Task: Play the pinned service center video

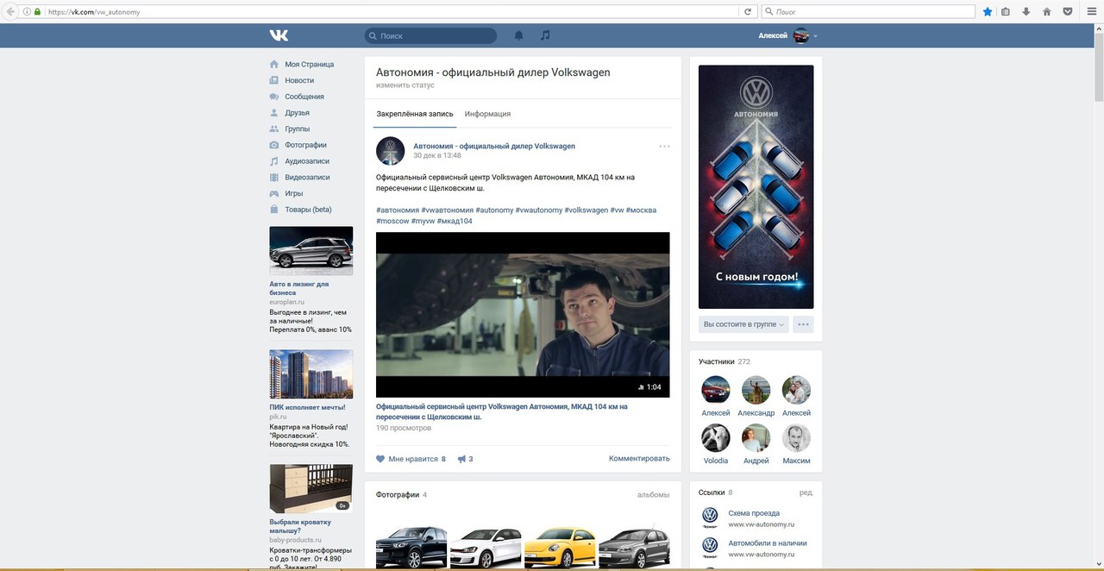Action: click(523, 315)
